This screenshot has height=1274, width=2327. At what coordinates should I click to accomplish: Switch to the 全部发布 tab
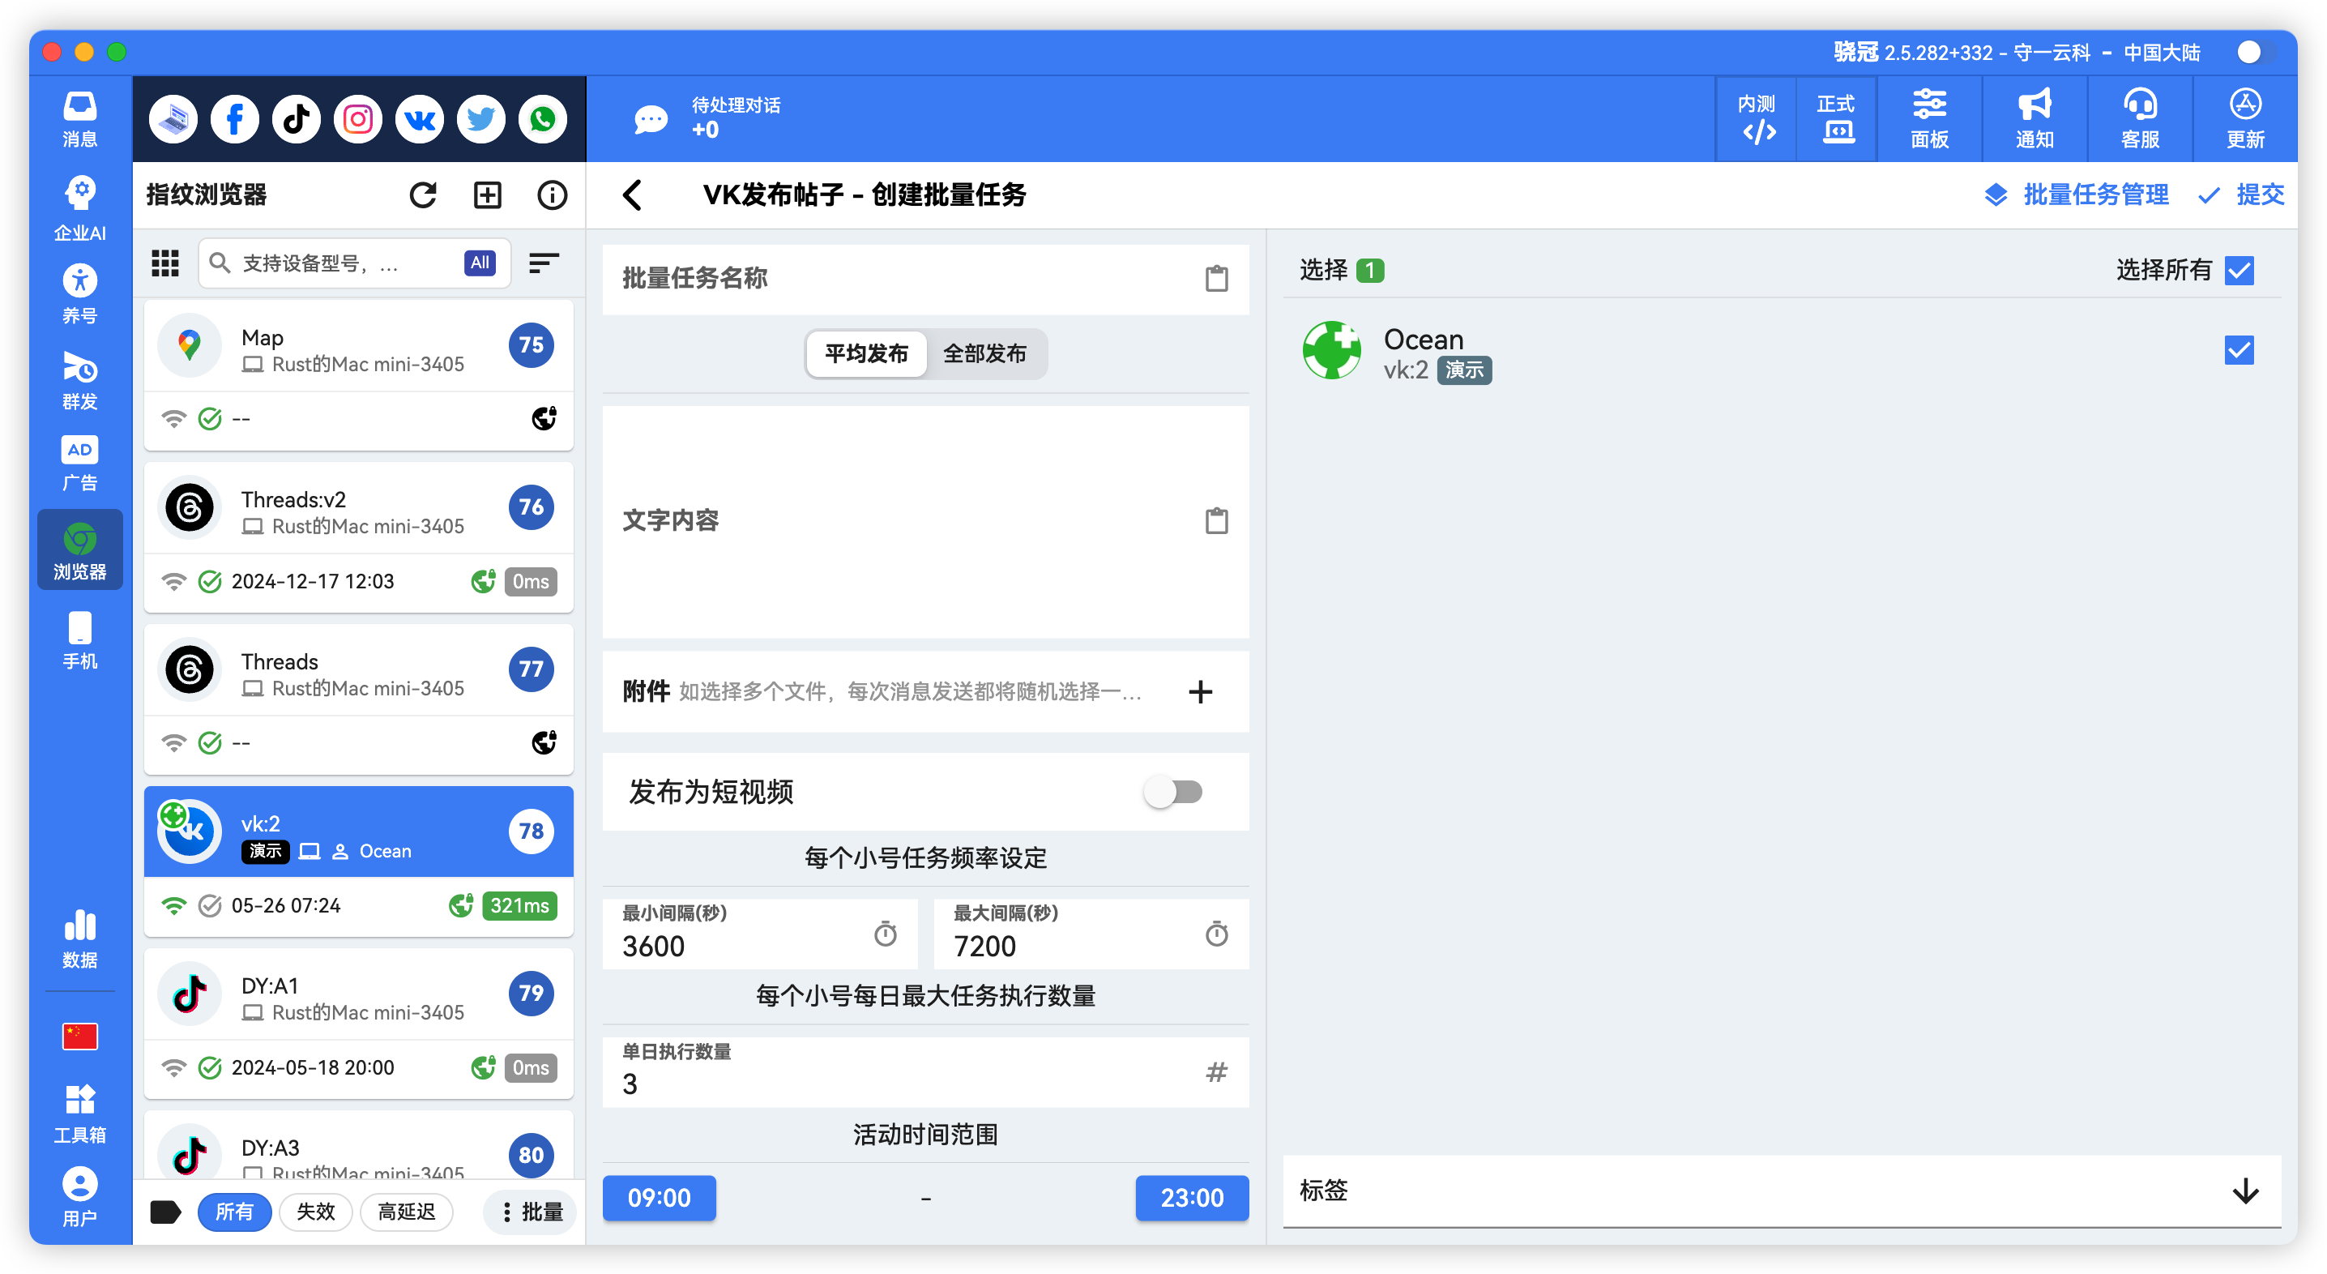(985, 354)
